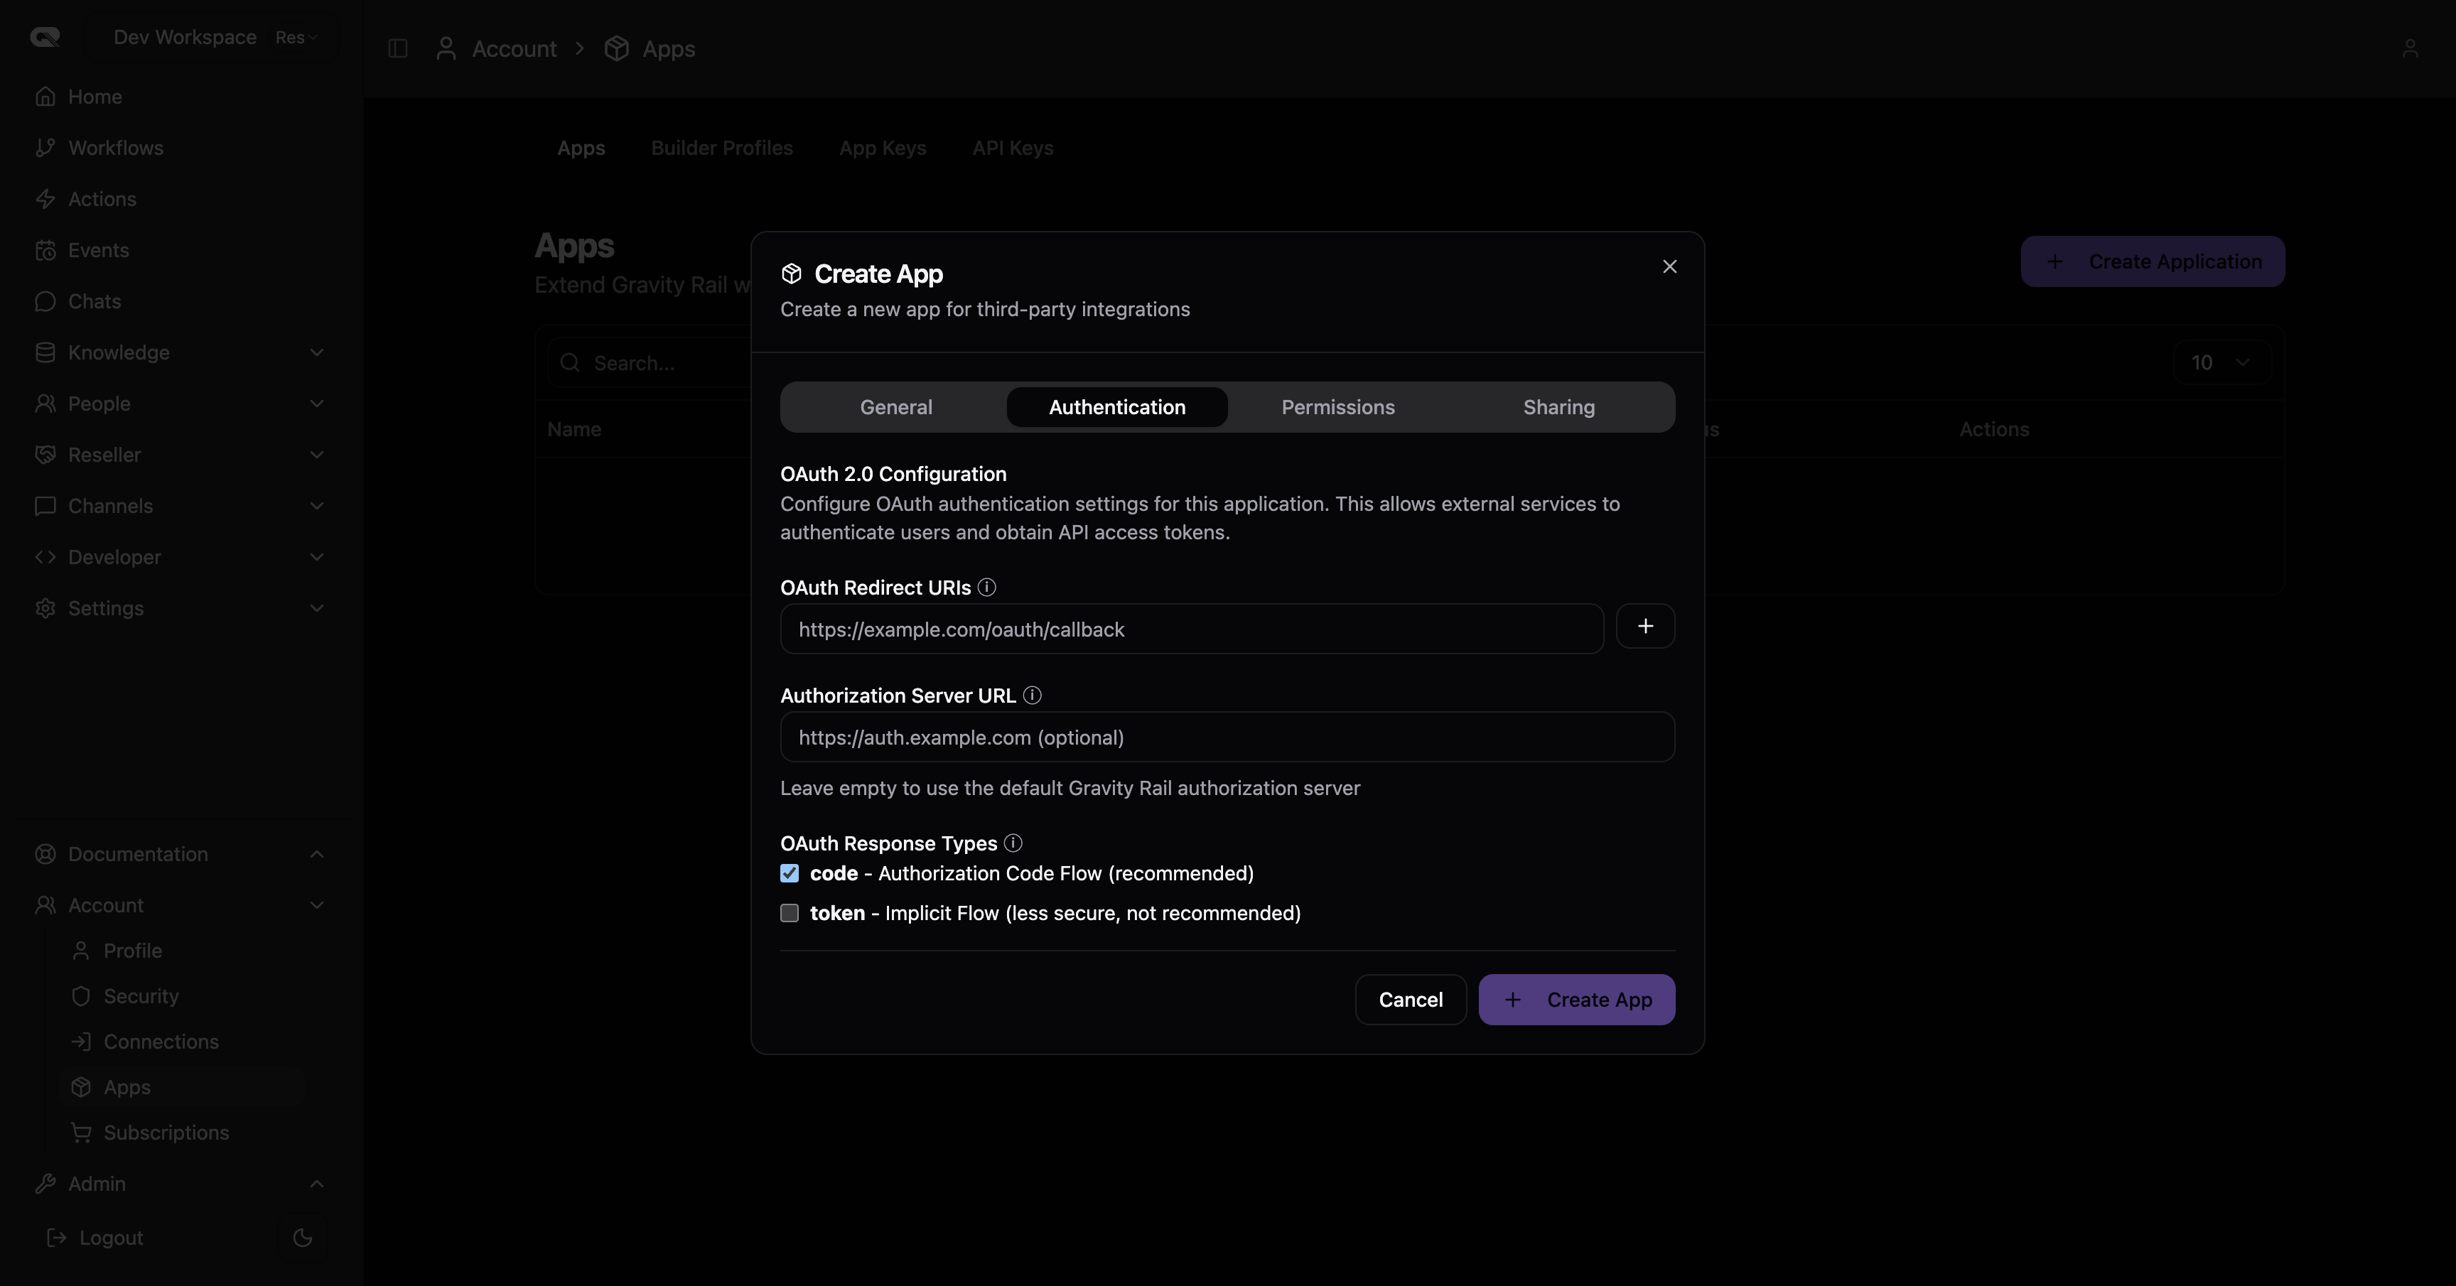2456x1286 pixels.
Task: Expand the Settings sidebar section
Action: coord(316,608)
